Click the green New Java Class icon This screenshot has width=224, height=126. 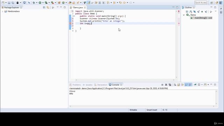pos(63,2)
